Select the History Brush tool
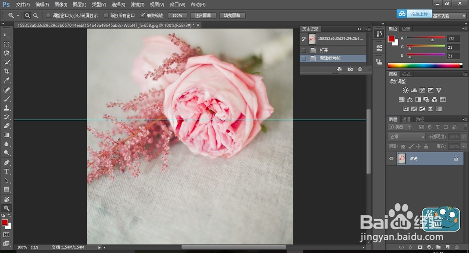This screenshot has width=469, height=253. [x=6, y=117]
